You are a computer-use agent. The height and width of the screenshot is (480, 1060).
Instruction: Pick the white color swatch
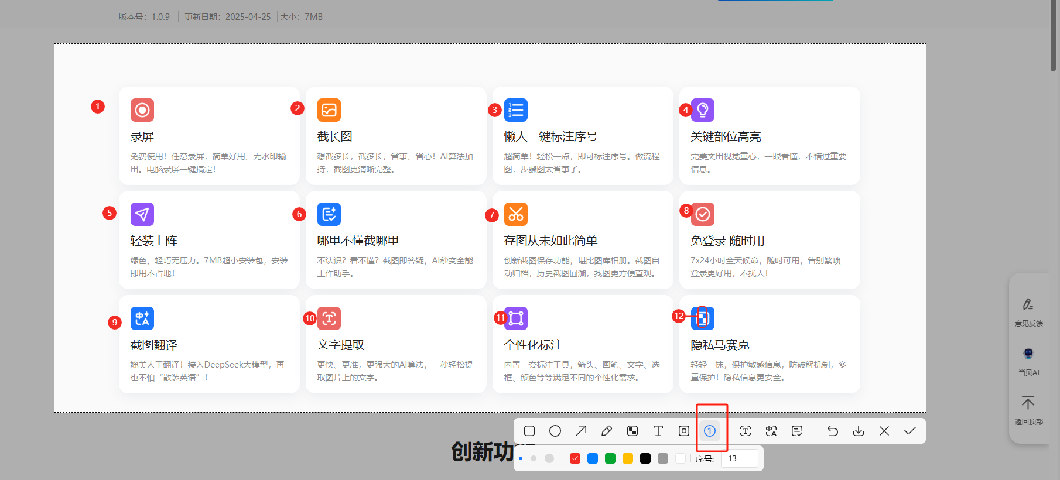(681, 458)
